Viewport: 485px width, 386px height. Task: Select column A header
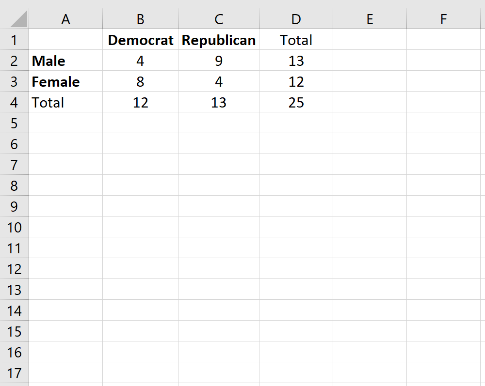click(65, 19)
